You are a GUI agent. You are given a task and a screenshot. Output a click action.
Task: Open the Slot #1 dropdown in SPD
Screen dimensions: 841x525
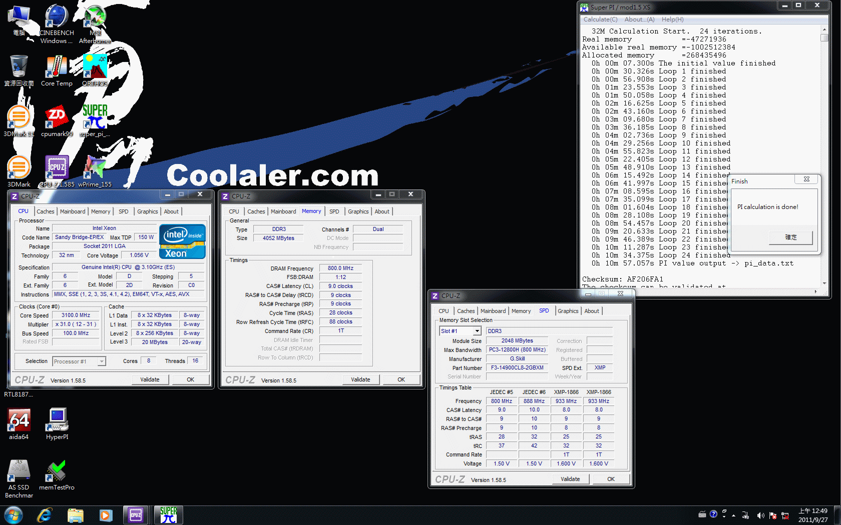pos(460,331)
